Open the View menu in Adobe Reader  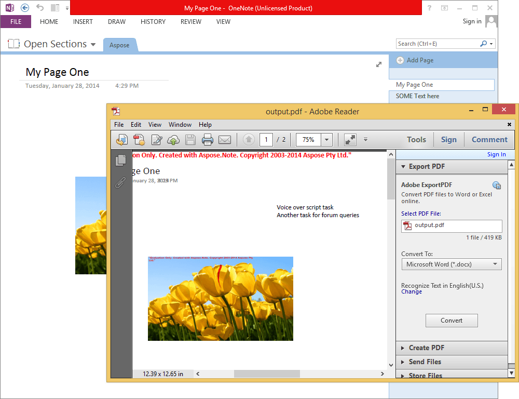coord(155,125)
